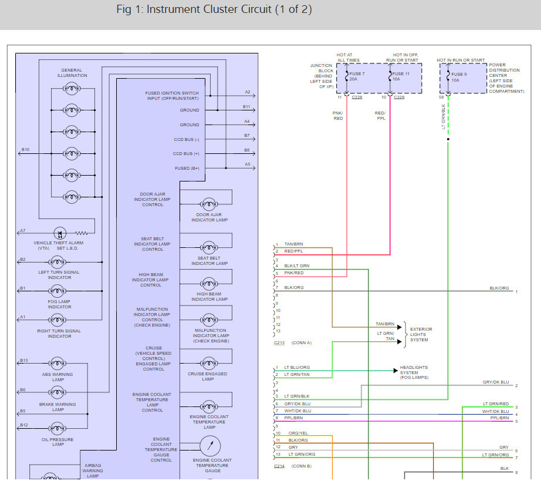Click the Fuse 9 10A fuse symbol

448,77
